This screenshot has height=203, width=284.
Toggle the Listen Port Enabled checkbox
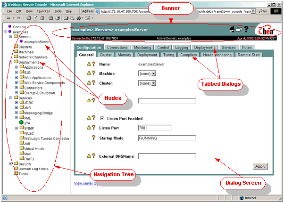tap(102, 118)
